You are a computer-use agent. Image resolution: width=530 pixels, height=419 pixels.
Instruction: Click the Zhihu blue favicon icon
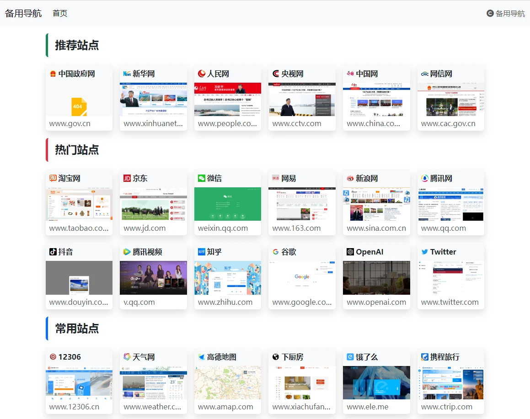point(202,252)
